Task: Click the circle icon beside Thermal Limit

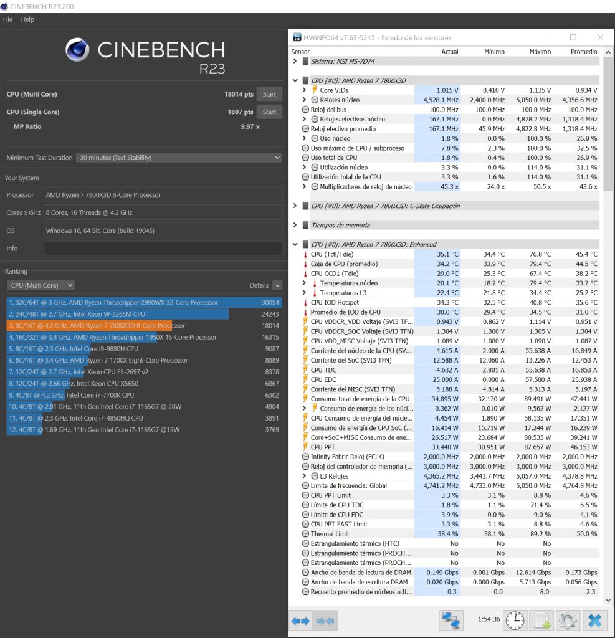Action: (x=306, y=534)
